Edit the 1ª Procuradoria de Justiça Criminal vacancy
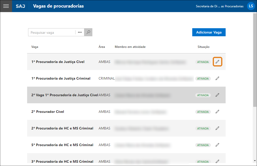Screen dimensions: 257x166 coord(217,78)
